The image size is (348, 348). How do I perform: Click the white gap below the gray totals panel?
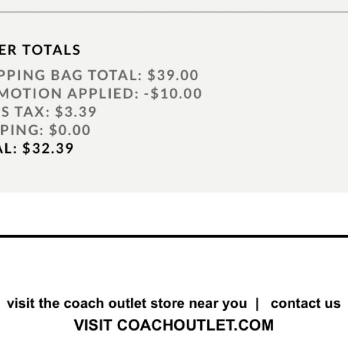pos(174,213)
